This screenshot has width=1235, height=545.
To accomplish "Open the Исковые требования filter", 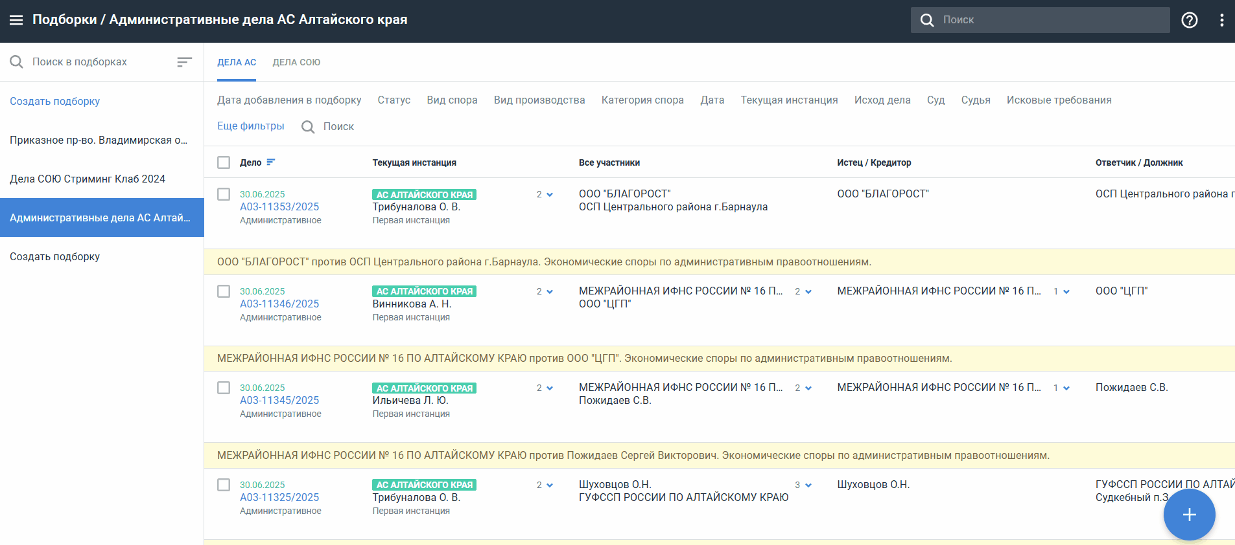I will [x=1059, y=100].
